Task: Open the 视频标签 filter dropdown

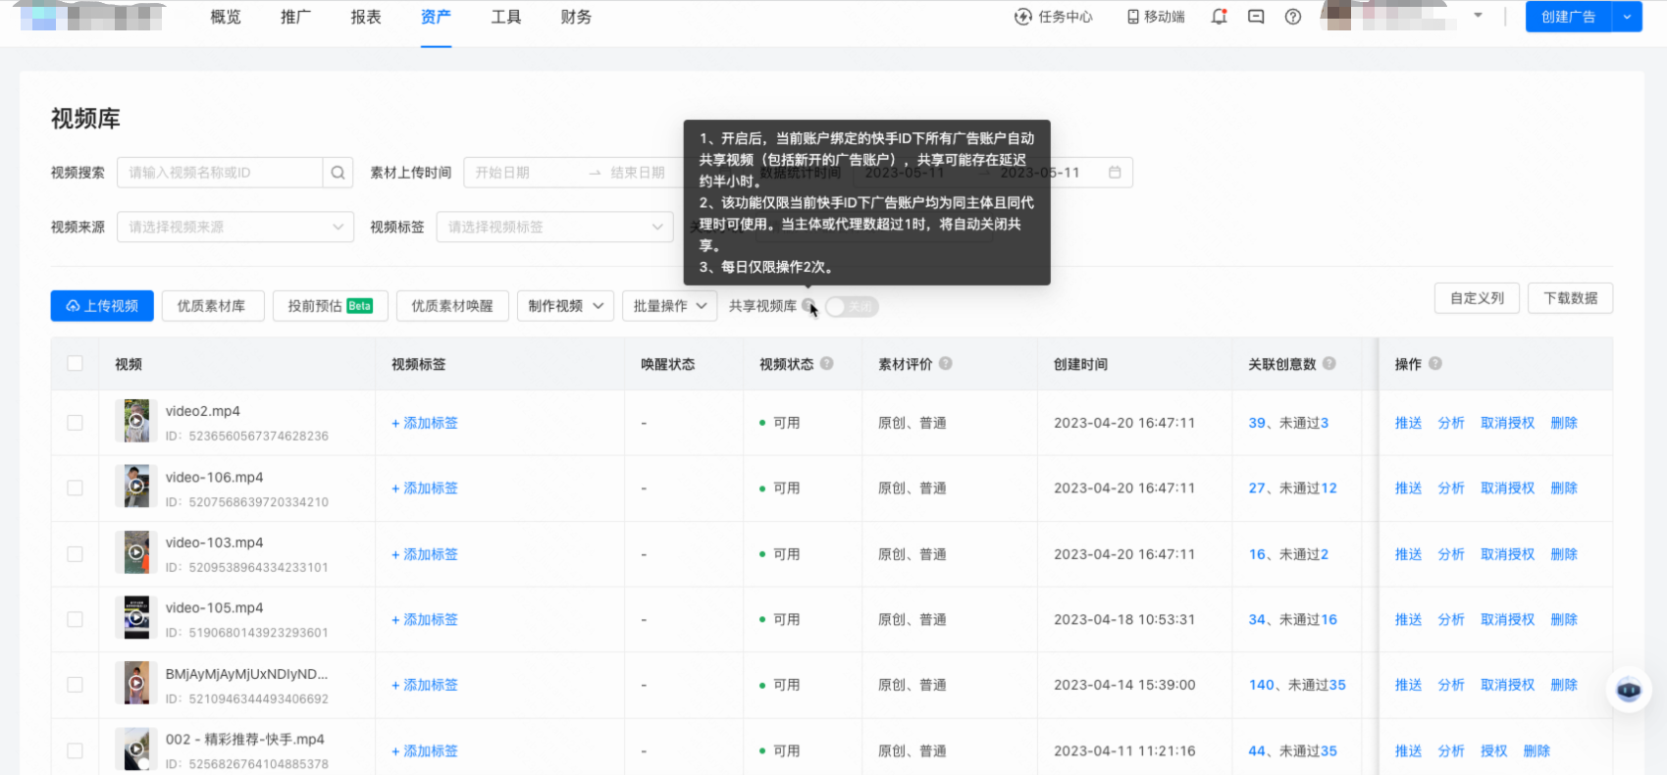Action: pyautogui.click(x=554, y=227)
